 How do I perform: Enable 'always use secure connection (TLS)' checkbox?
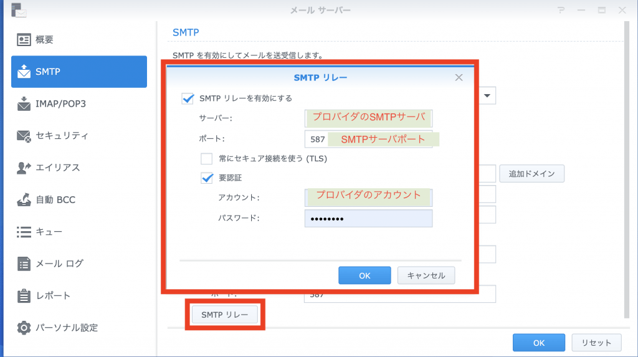coord(207,158)
